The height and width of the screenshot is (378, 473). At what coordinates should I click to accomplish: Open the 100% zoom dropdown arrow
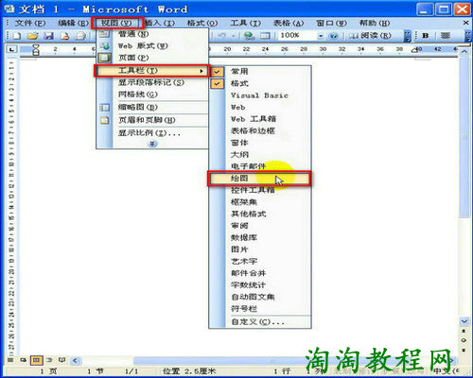pyautogui.click(x=321, y=36)
